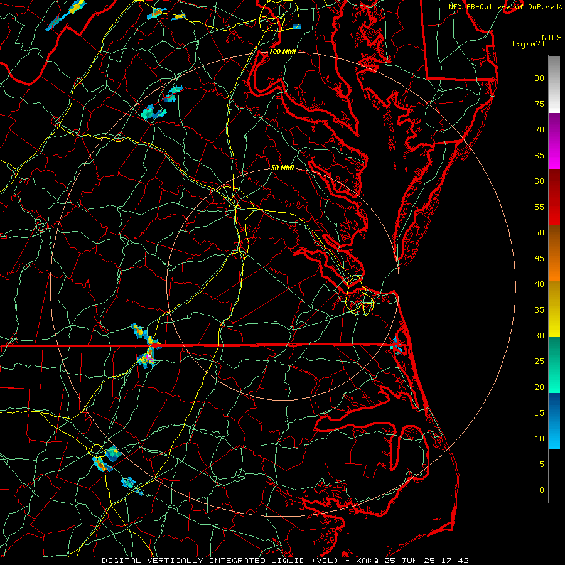Screen dimensions: 565x565
Task: Click the 25 value on the scale
Action: (x=539, y=362)
